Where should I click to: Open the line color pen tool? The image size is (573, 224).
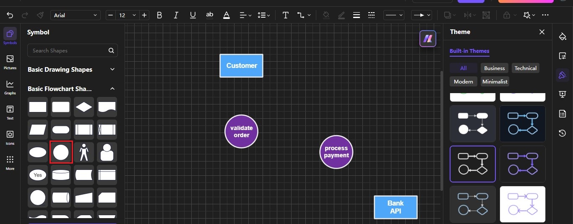click(x=341, y=15)
